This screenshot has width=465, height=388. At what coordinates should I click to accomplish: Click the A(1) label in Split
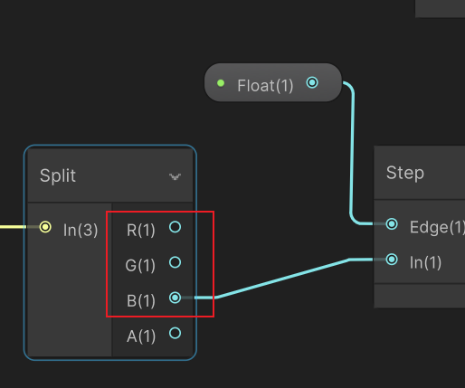click(x=141, y=336)
